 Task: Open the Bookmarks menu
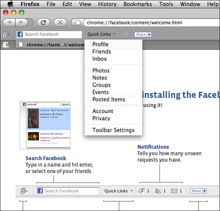(137, 4)
